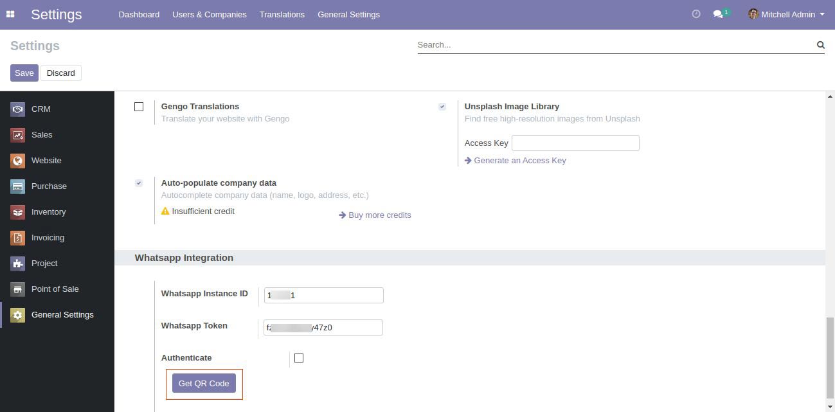This screenshot has width=835, height=412.
Task: Click the scrollbar down arrow
Action: pos(830,407)
